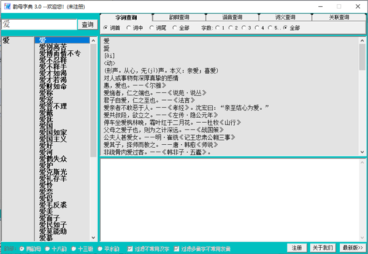
Task: Click the 最新版>> button
Action: point(352,247)
